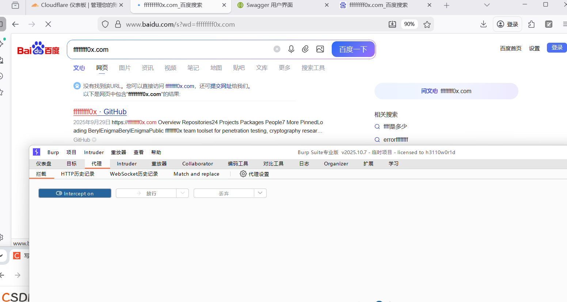This screenshot has height=302, width=567.
Task: Open the ffffffff0x · GitHub result title
Action: pyautogui.click(x=100, y=112)
